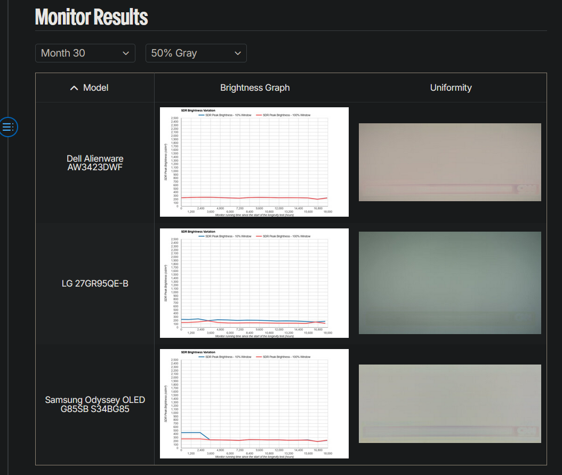Screen dimensions: 562x475
Task: Open the LG 27GR95QE-B brightness graph
Action: [254, 283]
